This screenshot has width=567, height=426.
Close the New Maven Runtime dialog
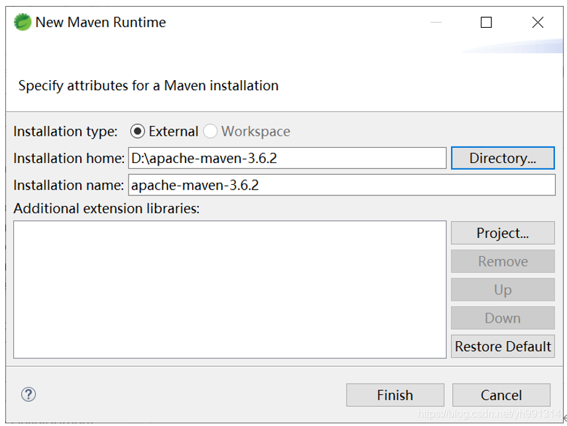pos(538,23)
